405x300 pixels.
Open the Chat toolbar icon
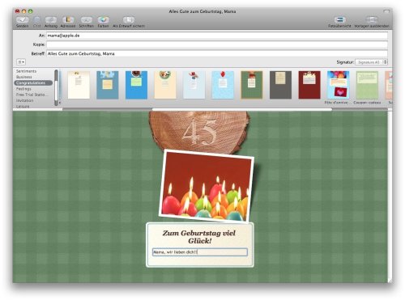(x=36, y=22)
